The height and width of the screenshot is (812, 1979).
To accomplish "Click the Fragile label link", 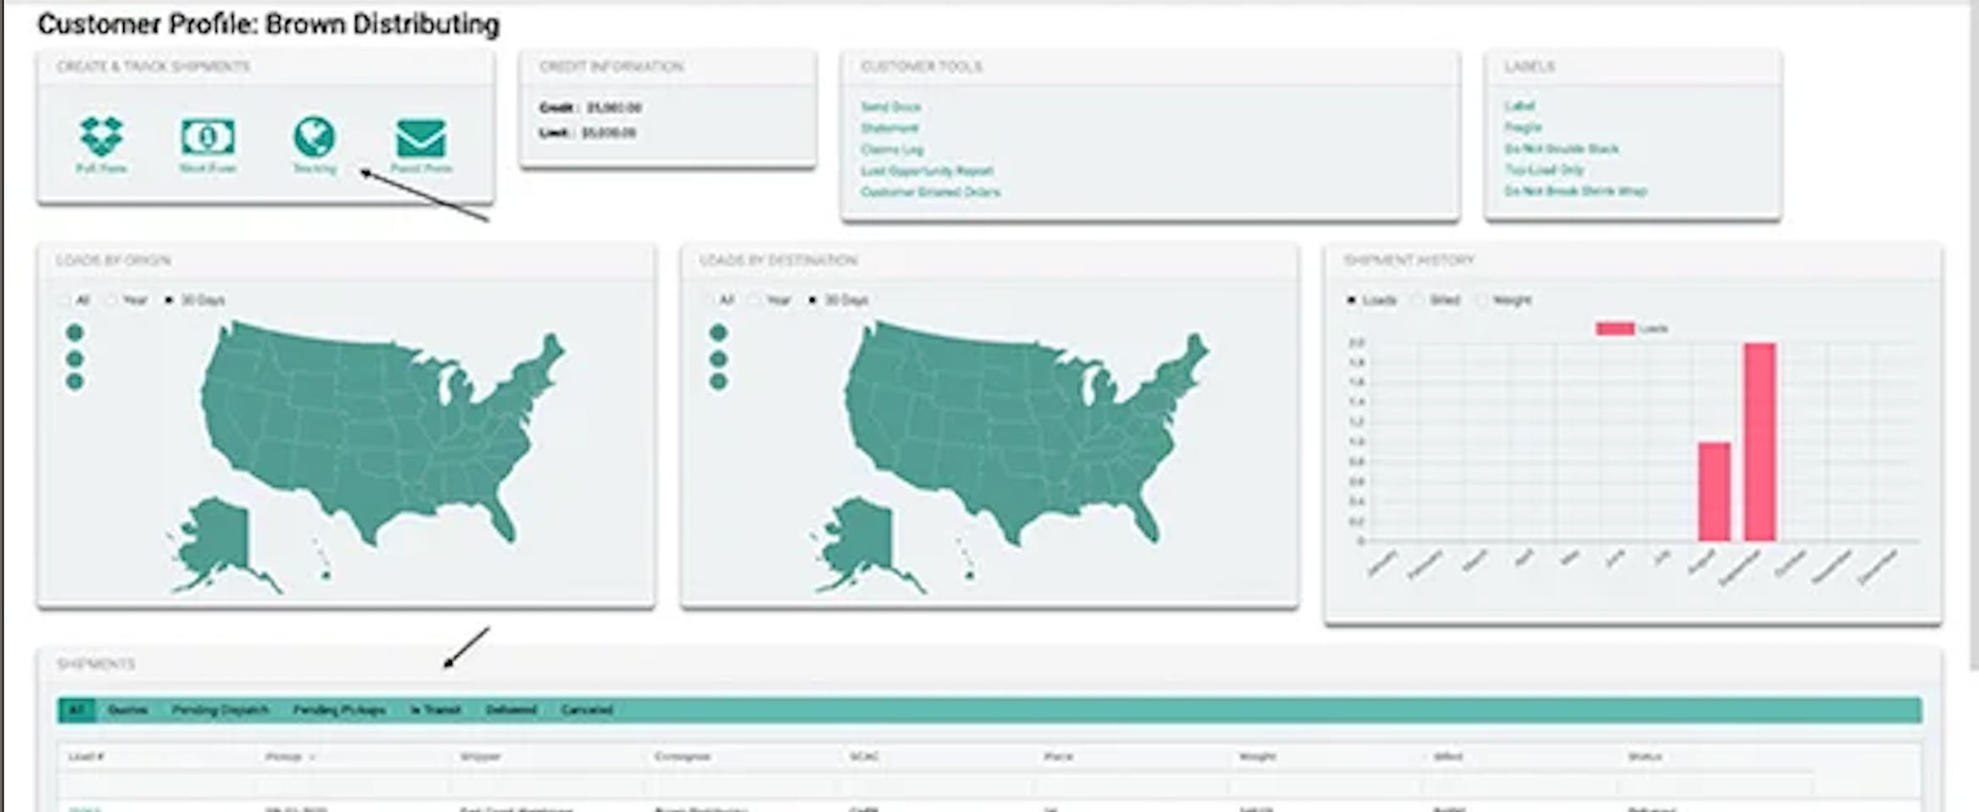I will (x=1523, y=127).
